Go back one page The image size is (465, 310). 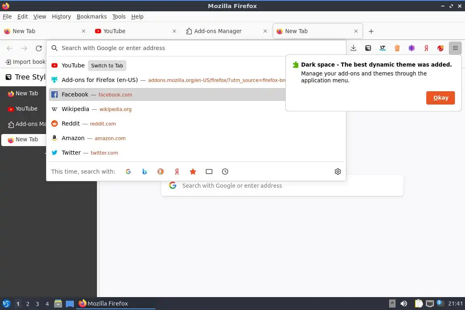pos(10,48)
